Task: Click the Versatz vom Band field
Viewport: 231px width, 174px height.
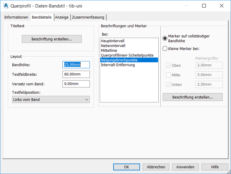Action: [x=76, y=84]
